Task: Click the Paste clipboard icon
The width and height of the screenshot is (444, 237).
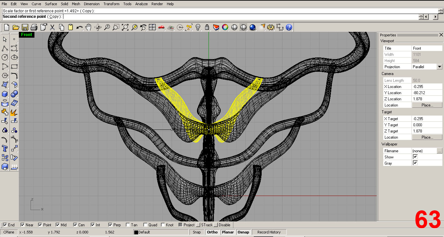Action: coord(71,27)
